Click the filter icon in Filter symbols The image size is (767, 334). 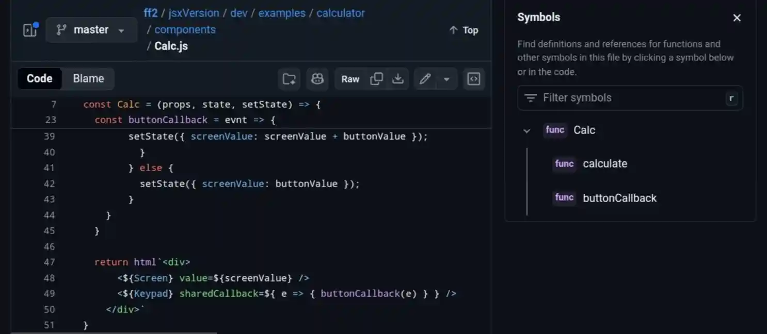(x=531, y=97)
